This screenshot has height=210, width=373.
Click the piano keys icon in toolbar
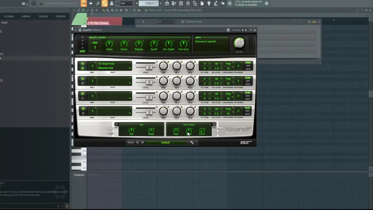(x=84, y=3)
